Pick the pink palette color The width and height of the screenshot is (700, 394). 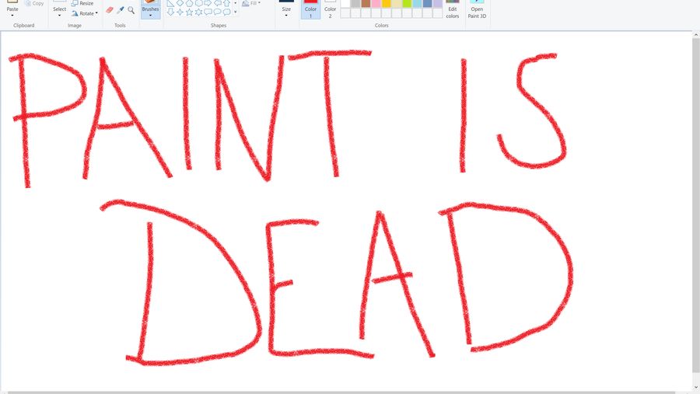coord(376,3)
